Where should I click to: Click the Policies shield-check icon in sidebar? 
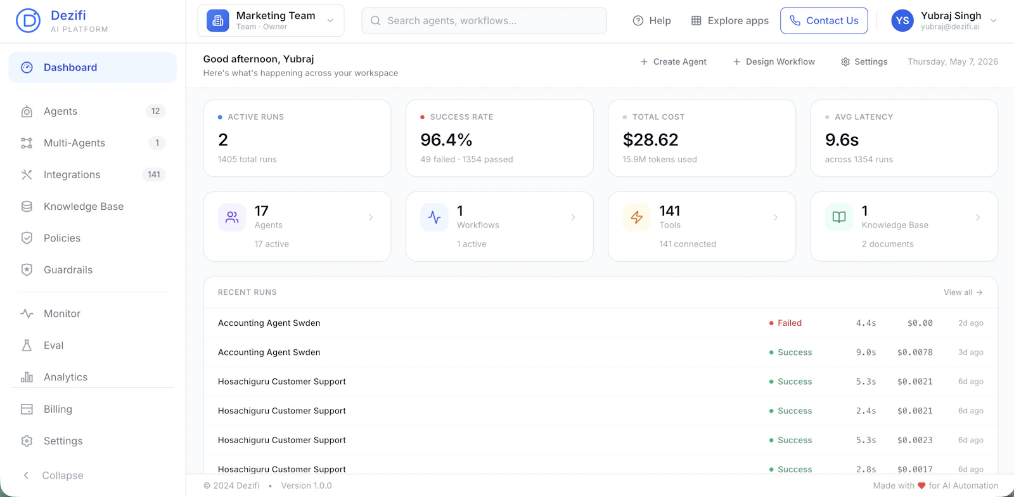(27, 238)
